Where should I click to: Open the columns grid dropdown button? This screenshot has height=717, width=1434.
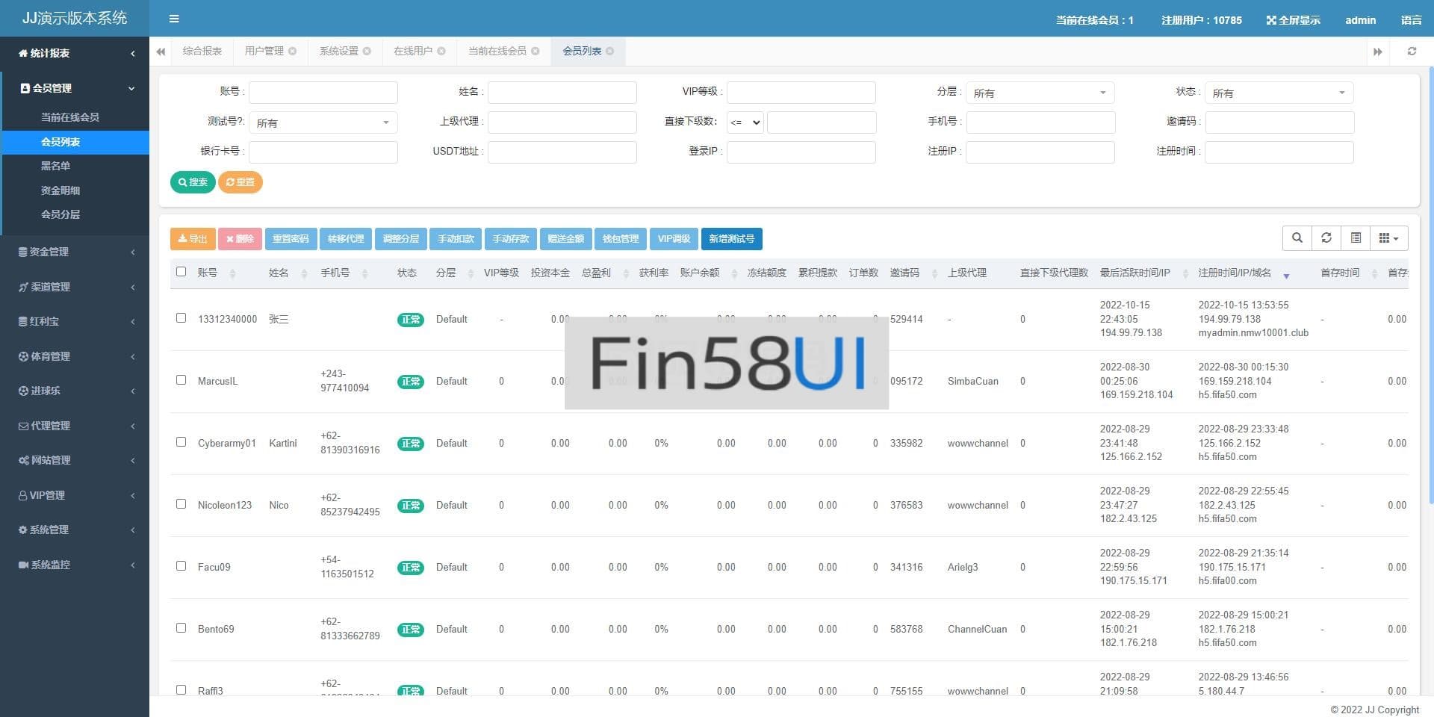1388,238
